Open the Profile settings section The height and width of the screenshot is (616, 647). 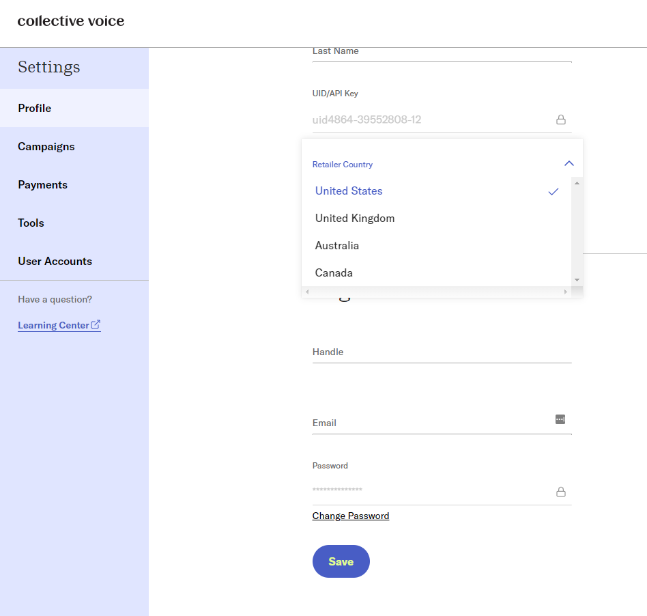click(35, 108)
